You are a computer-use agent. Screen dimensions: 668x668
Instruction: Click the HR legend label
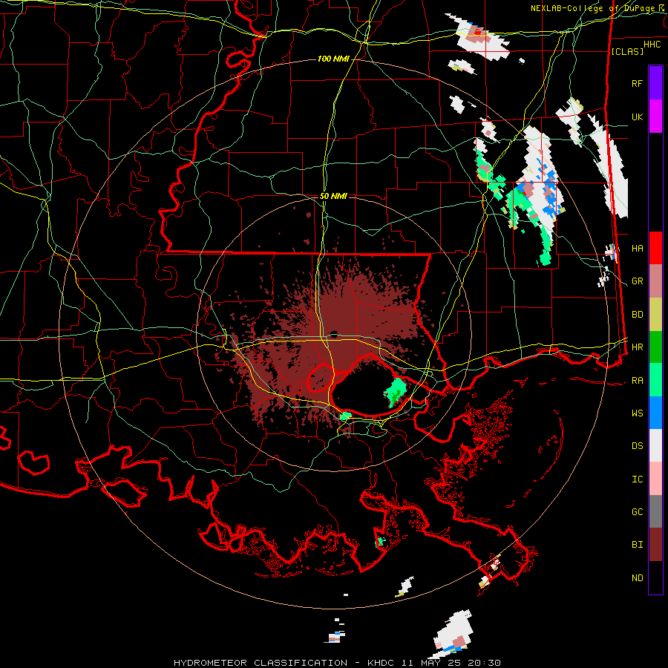point(637,347)
